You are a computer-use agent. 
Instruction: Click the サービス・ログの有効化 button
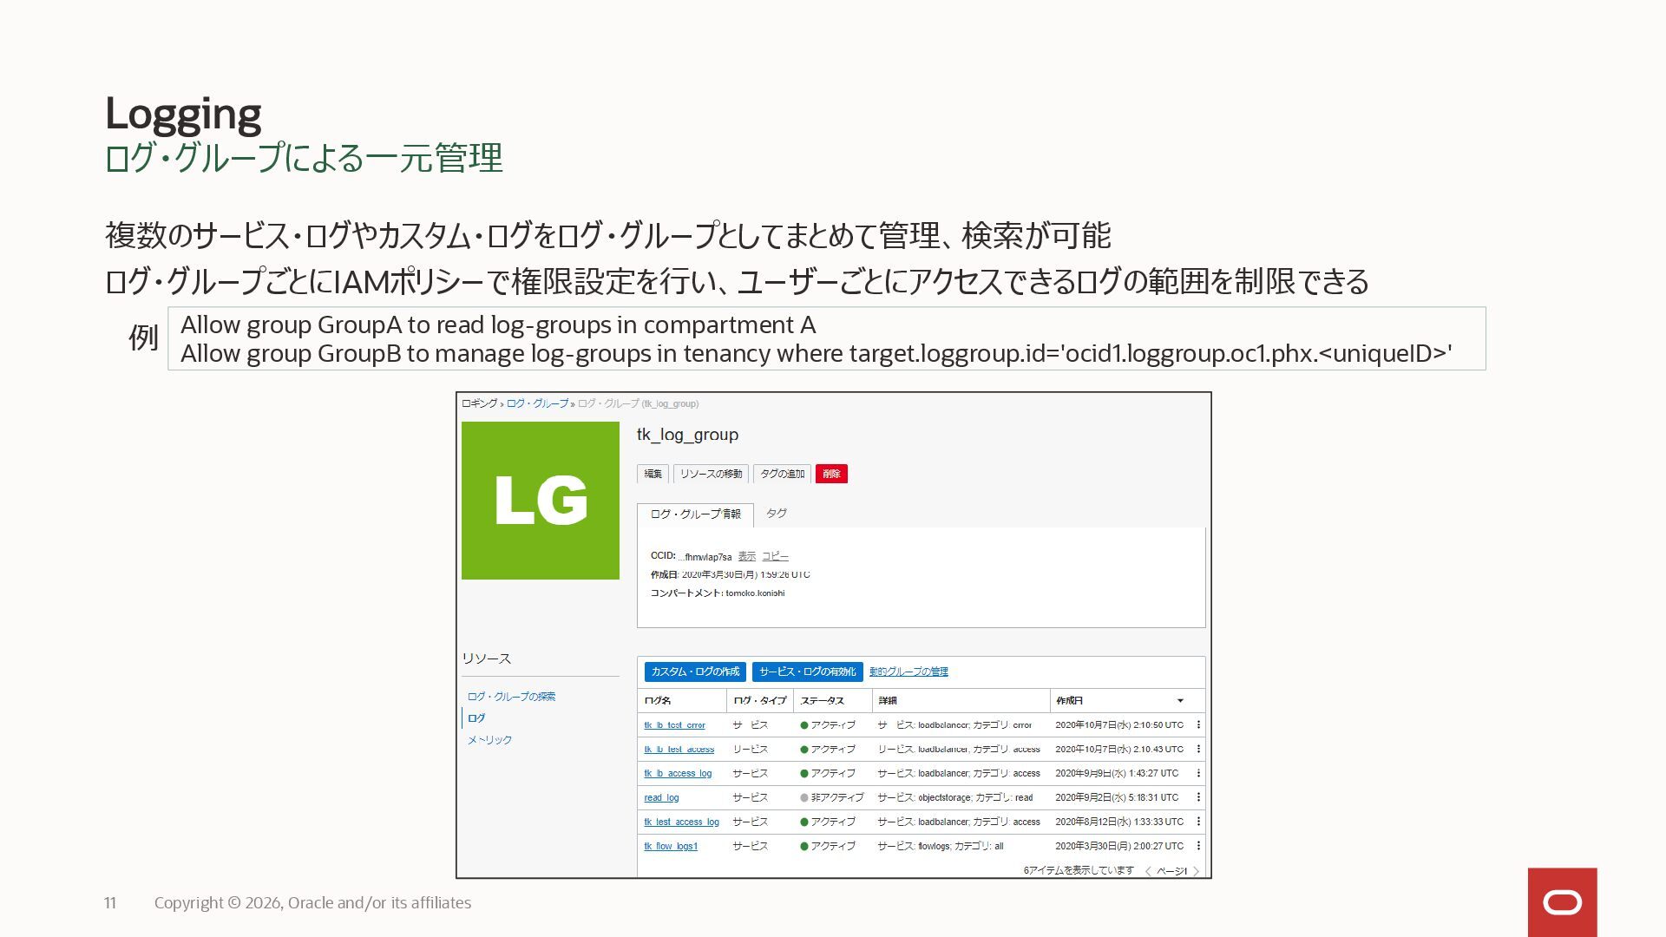(x=807, y=672)
